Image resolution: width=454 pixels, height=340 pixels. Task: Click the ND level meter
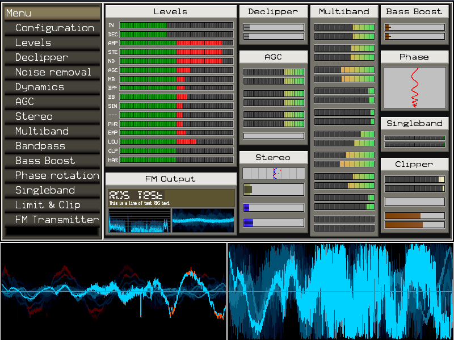176,61
